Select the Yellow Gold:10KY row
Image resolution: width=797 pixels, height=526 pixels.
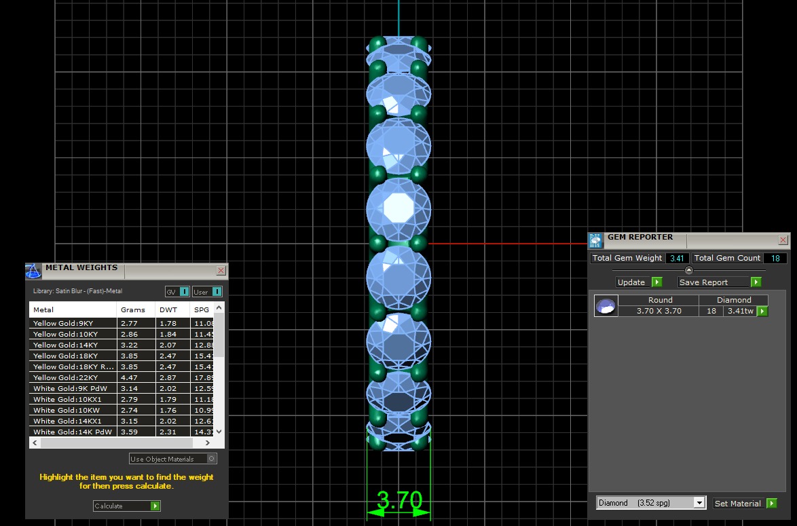[122, 334]
